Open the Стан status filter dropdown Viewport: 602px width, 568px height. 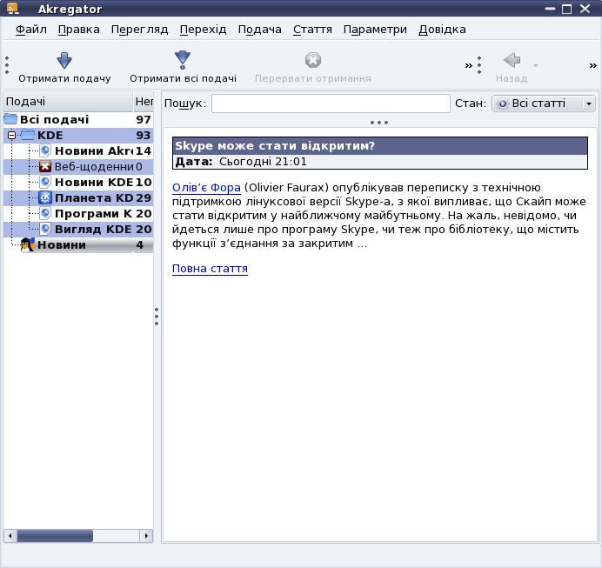[544, 104]
